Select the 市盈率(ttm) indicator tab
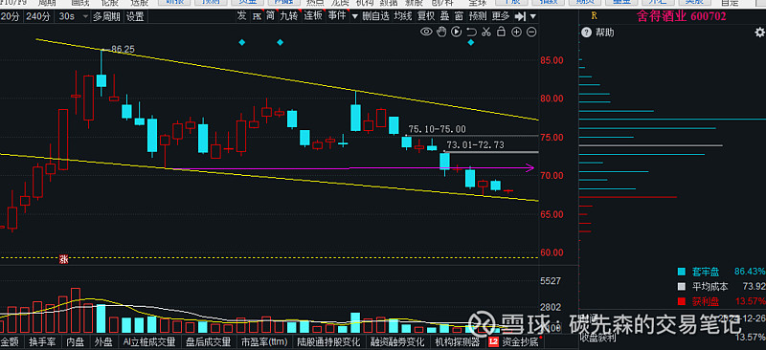The height and width of the screenshot is (350, 766). (x=264, y=341)
